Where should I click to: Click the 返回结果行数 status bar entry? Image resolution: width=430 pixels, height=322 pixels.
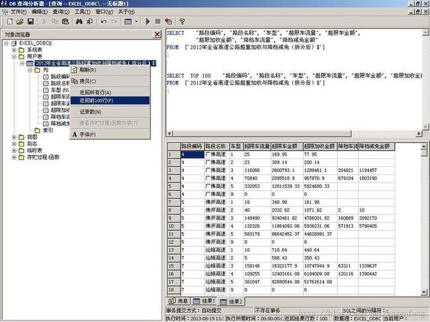(x=306, y=319)
